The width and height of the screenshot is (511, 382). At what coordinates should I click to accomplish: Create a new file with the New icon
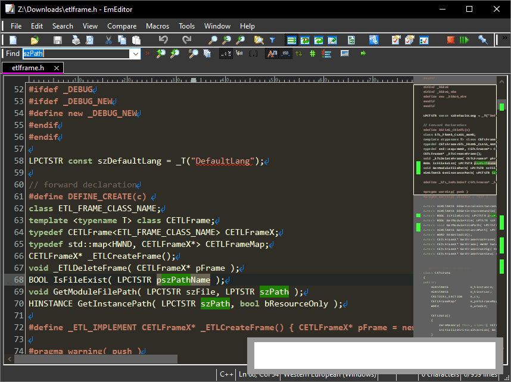click(x=13, y=40)
